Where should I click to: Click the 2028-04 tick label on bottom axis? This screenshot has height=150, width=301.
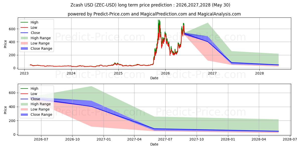click(259, 139)
